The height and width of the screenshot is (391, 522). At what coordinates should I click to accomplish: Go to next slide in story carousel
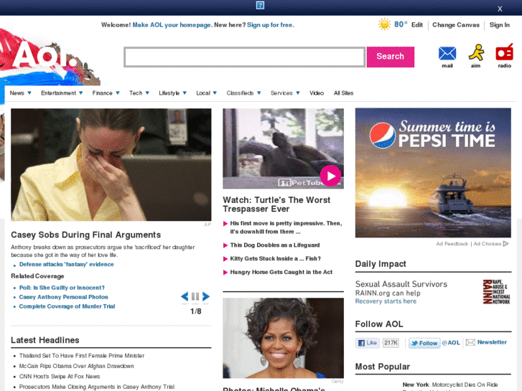click(x=206, y=296)
